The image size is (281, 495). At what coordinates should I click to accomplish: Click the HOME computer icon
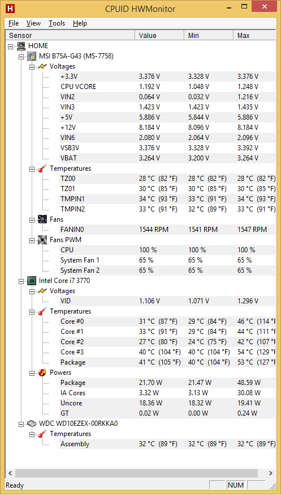[x=21, y=46]
